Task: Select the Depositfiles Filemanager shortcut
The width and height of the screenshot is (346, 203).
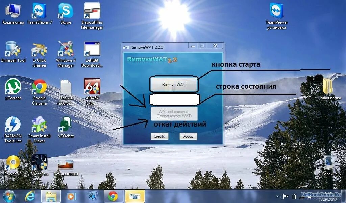Action: 92,16
